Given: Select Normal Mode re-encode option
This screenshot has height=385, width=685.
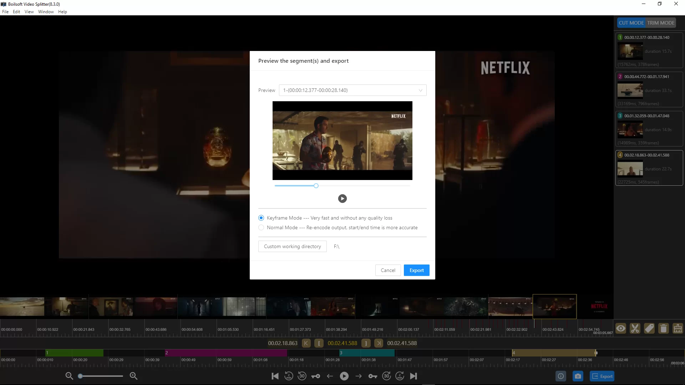Looking at the screenshot, I should coord(262,227).
